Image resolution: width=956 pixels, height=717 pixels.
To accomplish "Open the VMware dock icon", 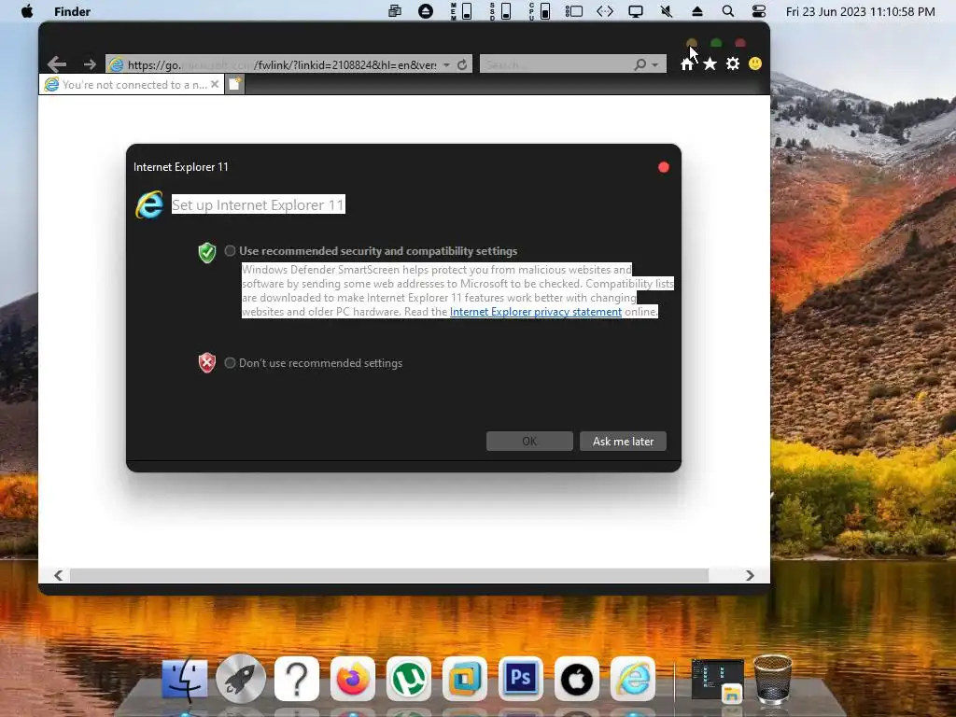I will tap(465, 679).
